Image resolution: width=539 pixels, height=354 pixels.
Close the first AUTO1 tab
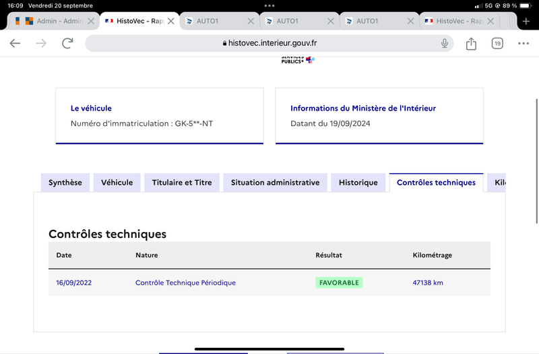click(x=251, y=22)
